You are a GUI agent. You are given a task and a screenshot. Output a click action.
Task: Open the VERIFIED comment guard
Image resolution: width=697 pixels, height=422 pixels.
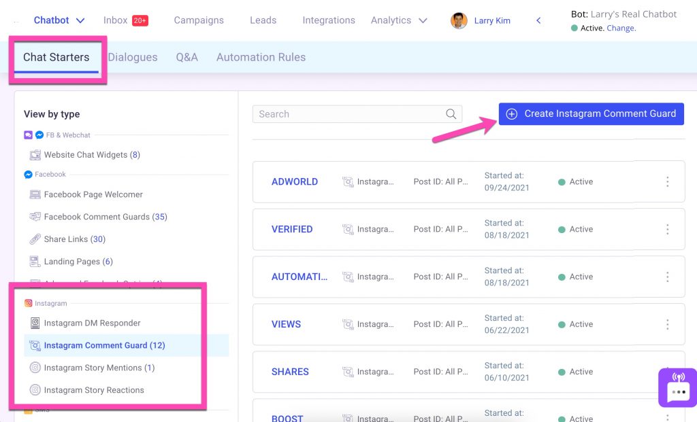click(x=292, y=230)
